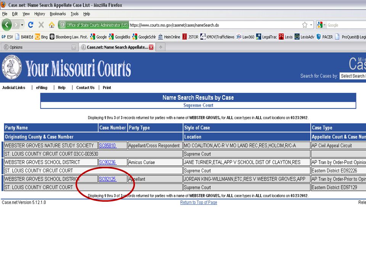This screenshot has width=366, height=274.
Task: Open the Bloomberg Law bookmark
Action: 69,37
